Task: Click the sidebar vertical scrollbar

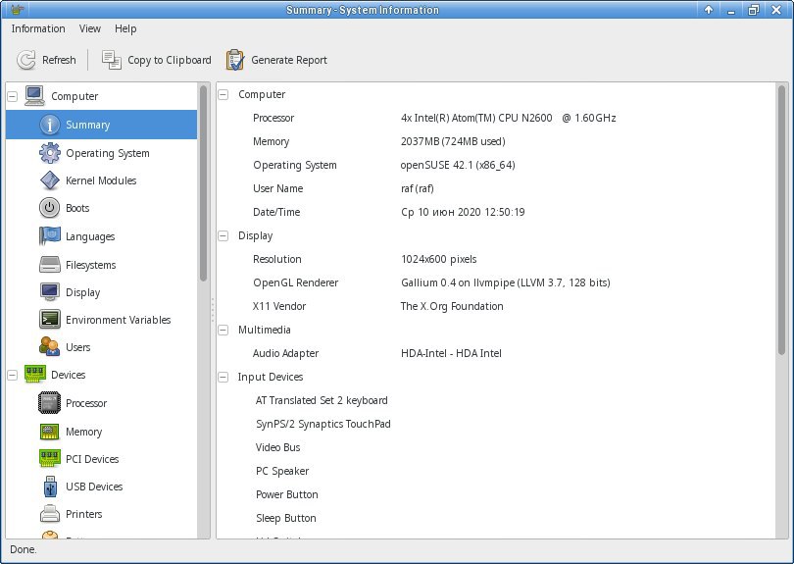Action: click(x=203, y=182)
